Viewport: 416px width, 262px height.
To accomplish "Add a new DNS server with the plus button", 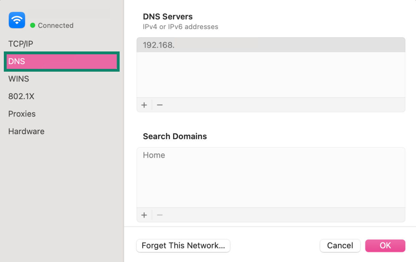I will [x=144, y=104].
